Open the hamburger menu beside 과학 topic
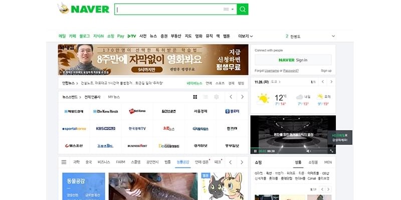The height and width of the screenshot is (200, 401). pos(64,162)
